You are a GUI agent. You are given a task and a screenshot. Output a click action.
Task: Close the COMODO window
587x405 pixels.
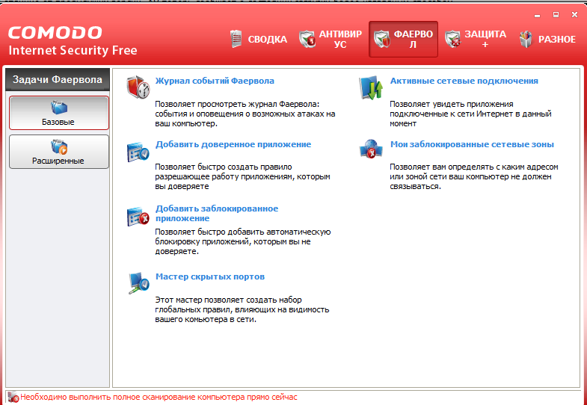pyautogui.click(x=574, y=15)
